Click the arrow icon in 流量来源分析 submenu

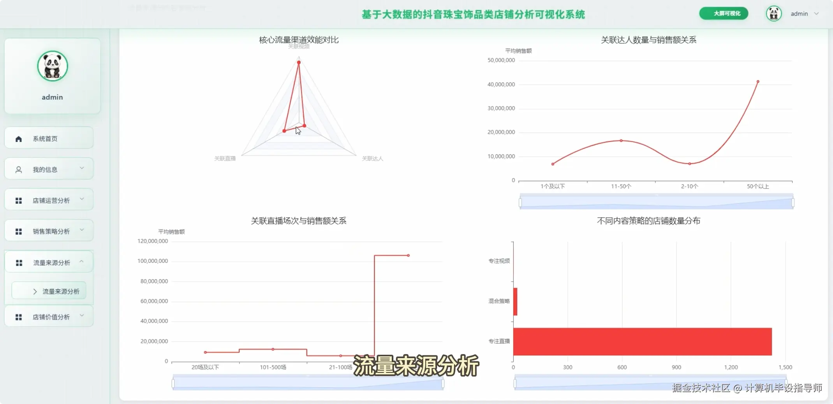[x=35, y=291]
